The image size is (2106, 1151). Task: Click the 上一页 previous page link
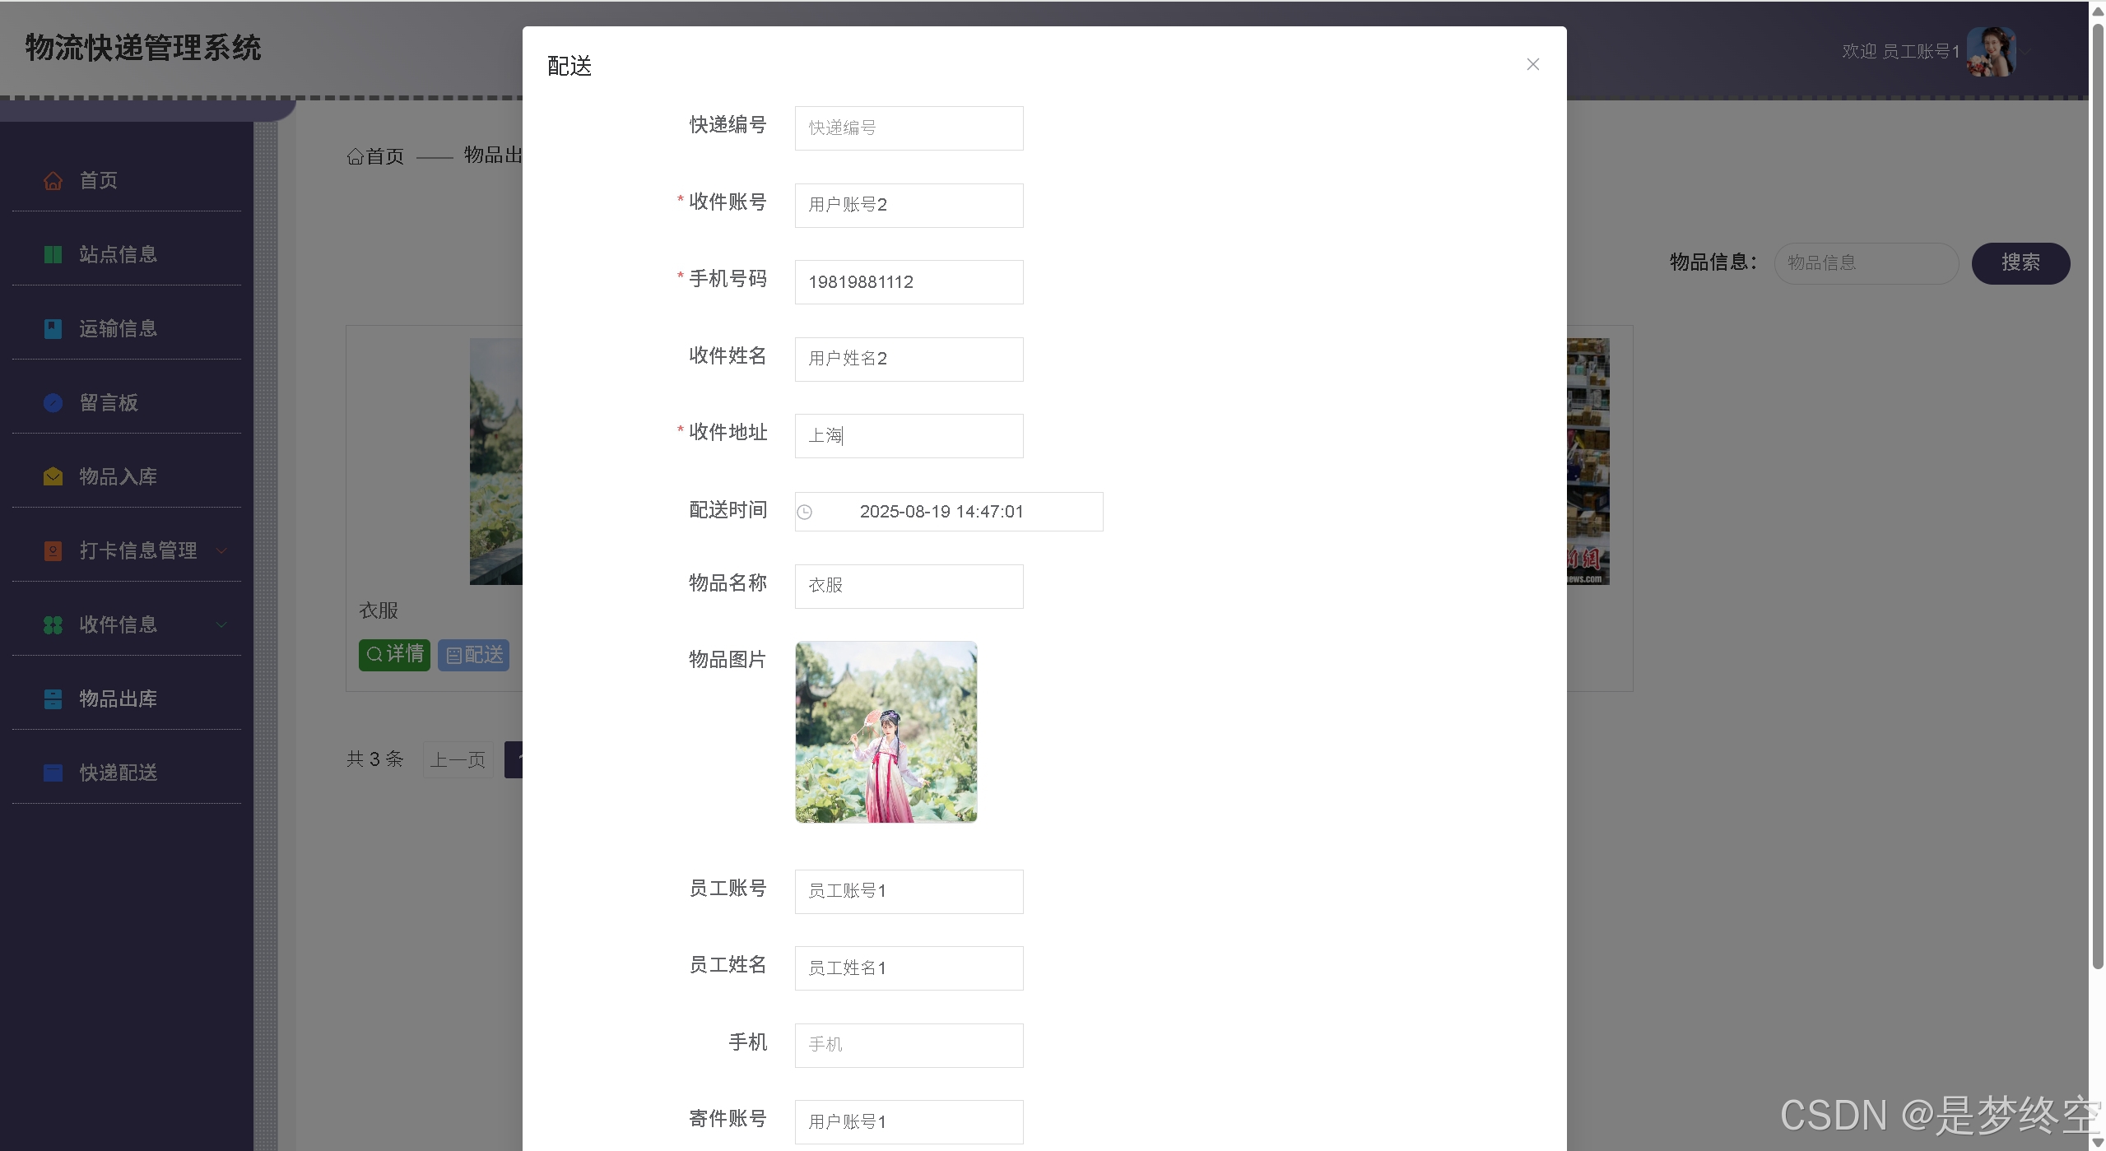click(x=457, y=759)
